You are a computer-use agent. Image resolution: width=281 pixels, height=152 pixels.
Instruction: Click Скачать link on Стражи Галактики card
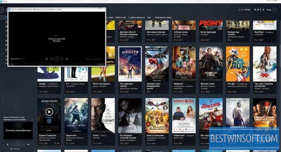(x=49, y=117)
